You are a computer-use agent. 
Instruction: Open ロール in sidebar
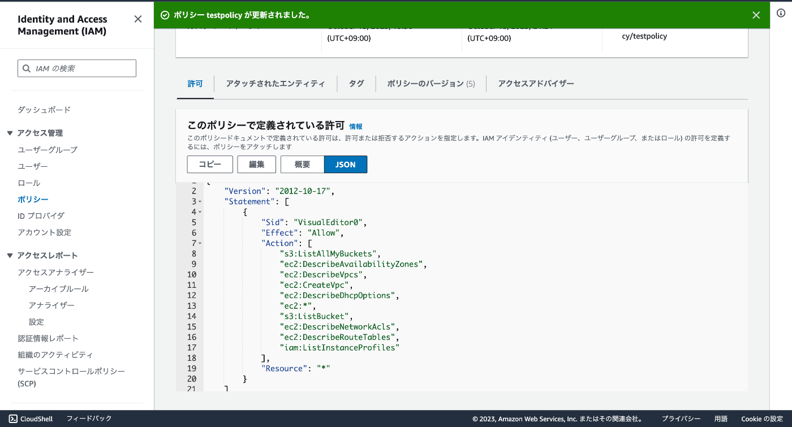pos(29,183)
